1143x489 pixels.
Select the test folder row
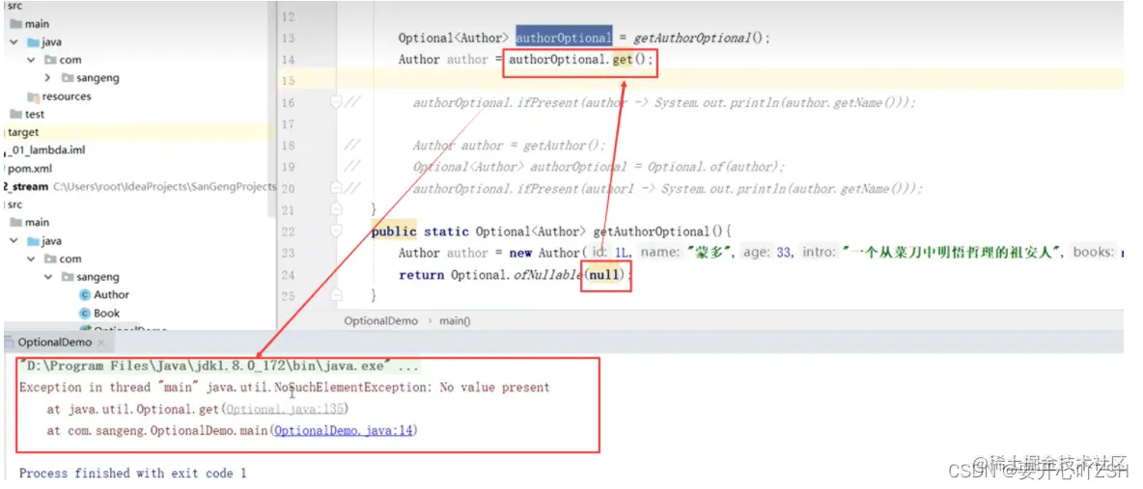[x=34, y=115]
